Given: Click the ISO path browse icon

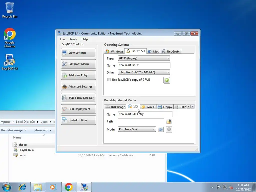Looking at the screenshot, I should click(169, 121).
